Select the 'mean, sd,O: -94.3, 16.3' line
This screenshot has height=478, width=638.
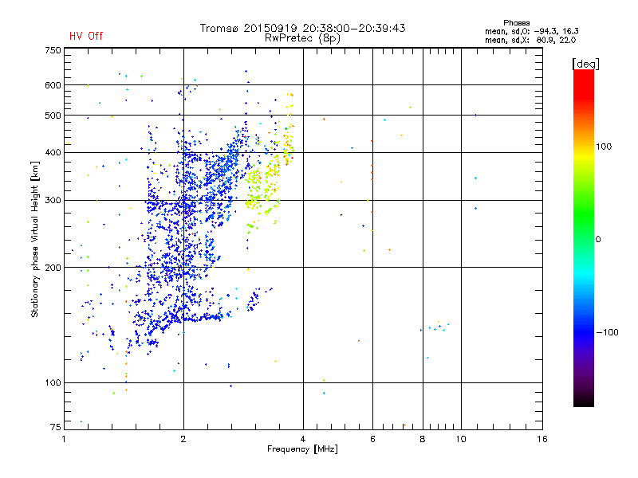[531, 31]
